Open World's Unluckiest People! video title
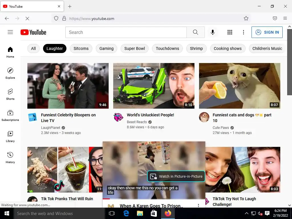Viewport: 292px width, 219px height. (151, 115)
